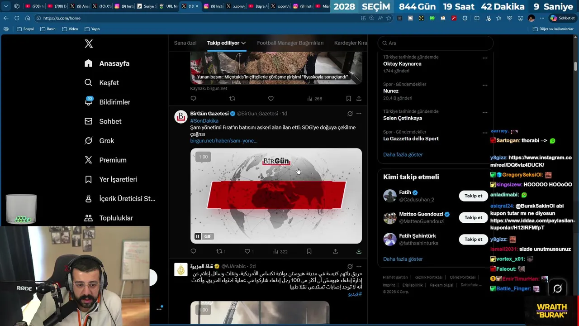Viewport: 579px width, 326px height.
Task: Reply to the Miçotakis news post
Action: [x=193, y=98]
